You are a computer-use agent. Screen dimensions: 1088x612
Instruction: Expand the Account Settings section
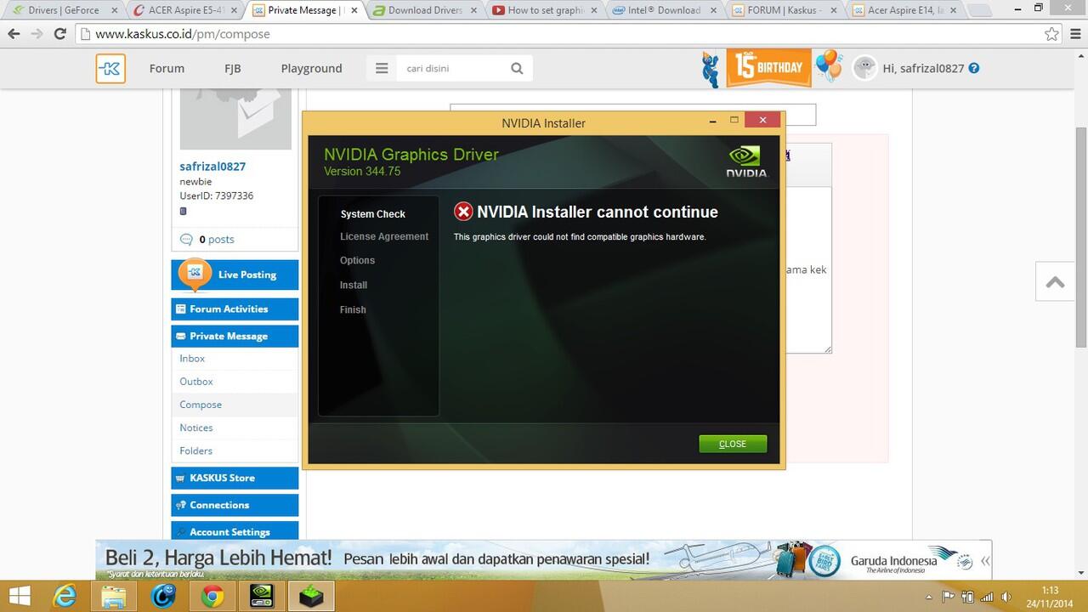[235, 531]
